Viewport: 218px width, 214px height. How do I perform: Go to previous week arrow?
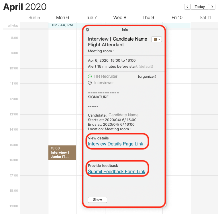coord(187,7)
